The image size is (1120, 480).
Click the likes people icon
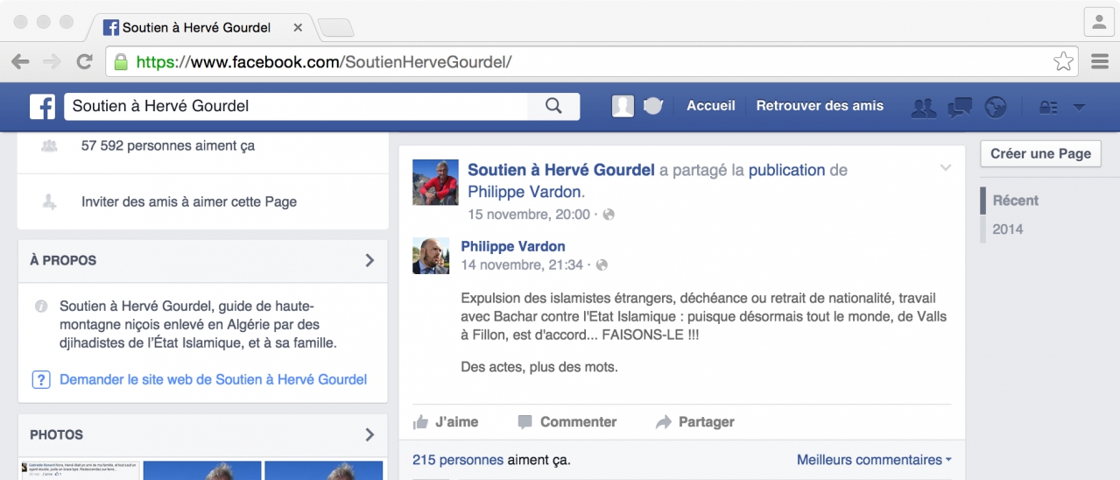pos(49,145)
